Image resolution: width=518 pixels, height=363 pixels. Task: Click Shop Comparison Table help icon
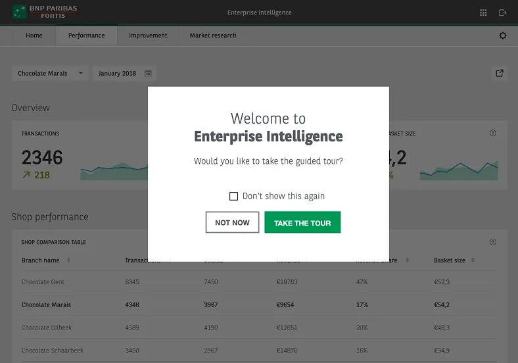(x=492, y=242)
